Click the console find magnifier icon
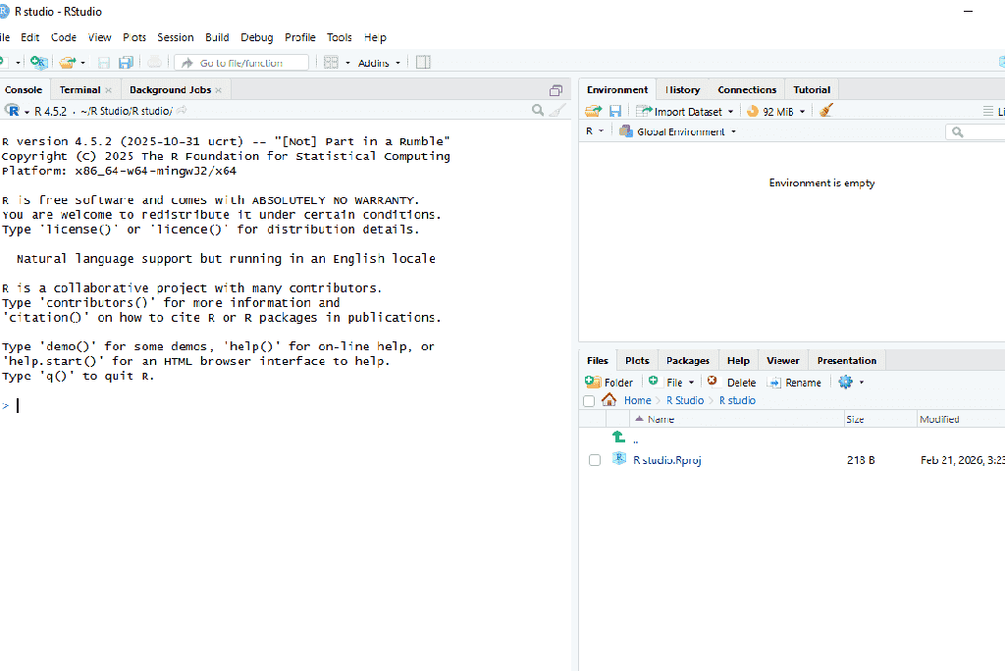This screenshot has height=671, width=1005. click(x=538, y=110)
